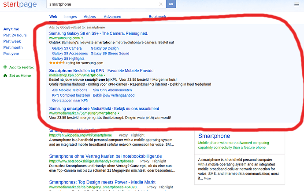Click the www.mediamarkt.de category URL

click(x=95, y=187)
